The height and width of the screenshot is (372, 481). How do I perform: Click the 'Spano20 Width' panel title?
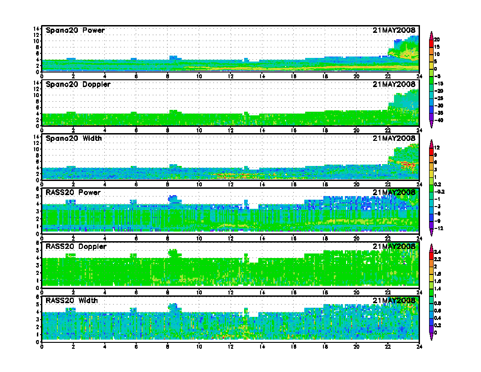tap(74, 139)
